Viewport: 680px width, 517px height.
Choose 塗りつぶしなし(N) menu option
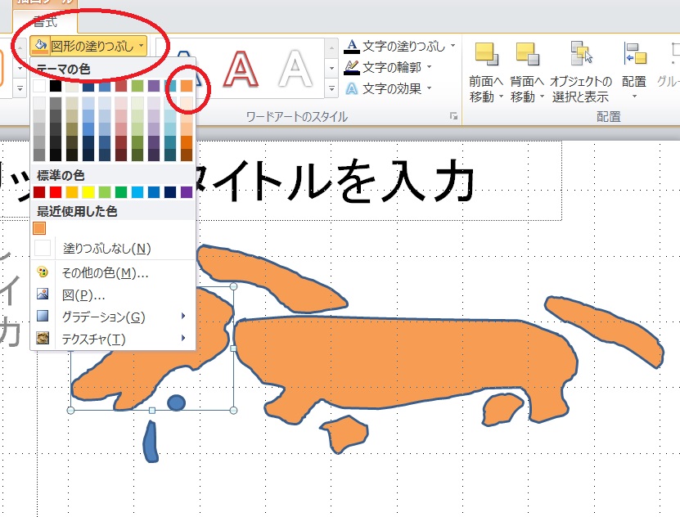pyautogui.click(x=113, y=249)
